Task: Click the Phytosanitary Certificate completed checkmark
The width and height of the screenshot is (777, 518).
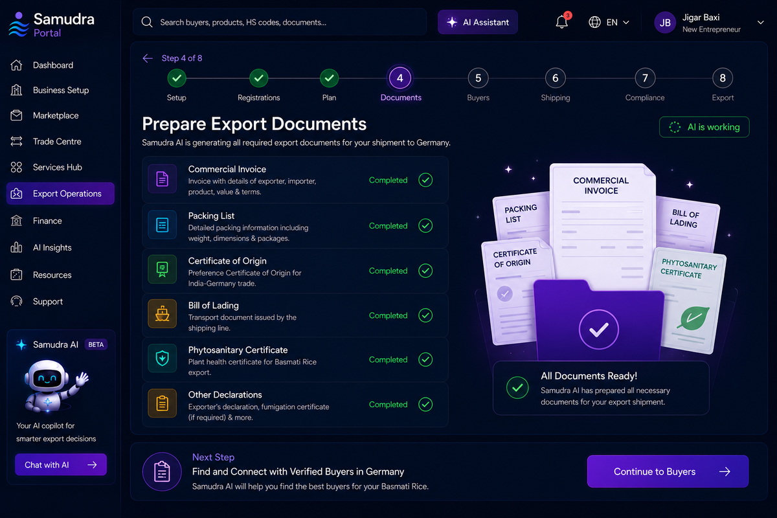Action: [x=425, y=359]
